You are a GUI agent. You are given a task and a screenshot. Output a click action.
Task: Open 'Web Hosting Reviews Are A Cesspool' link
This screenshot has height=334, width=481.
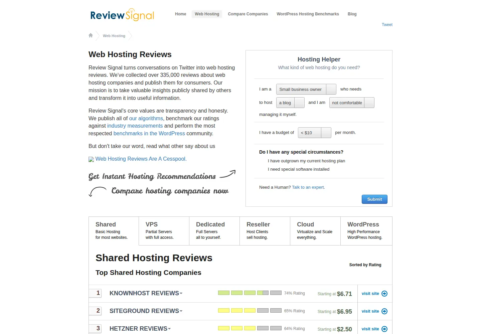141,159
